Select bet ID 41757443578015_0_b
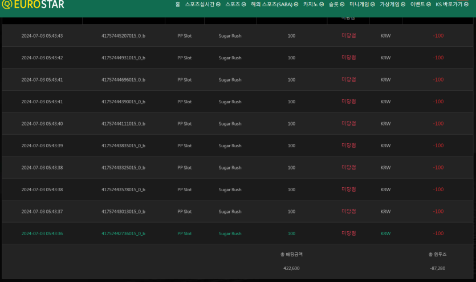Screen dimensions: 476x282 pos(123,190)
